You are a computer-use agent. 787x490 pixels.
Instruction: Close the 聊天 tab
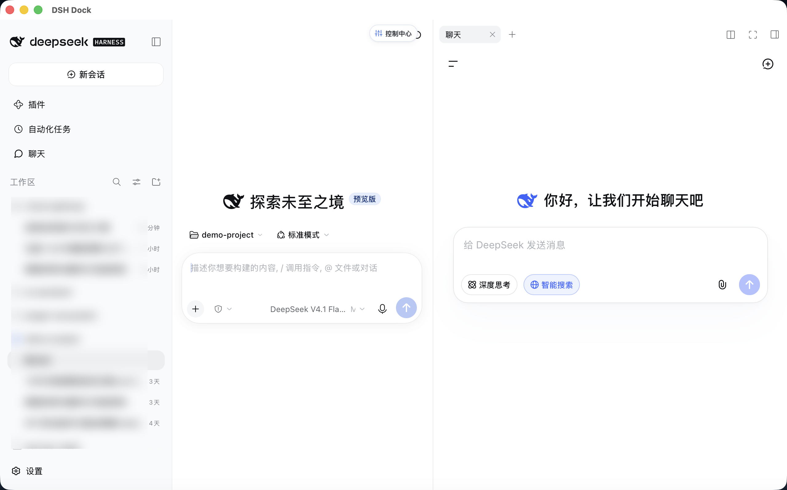click(492, 34)
